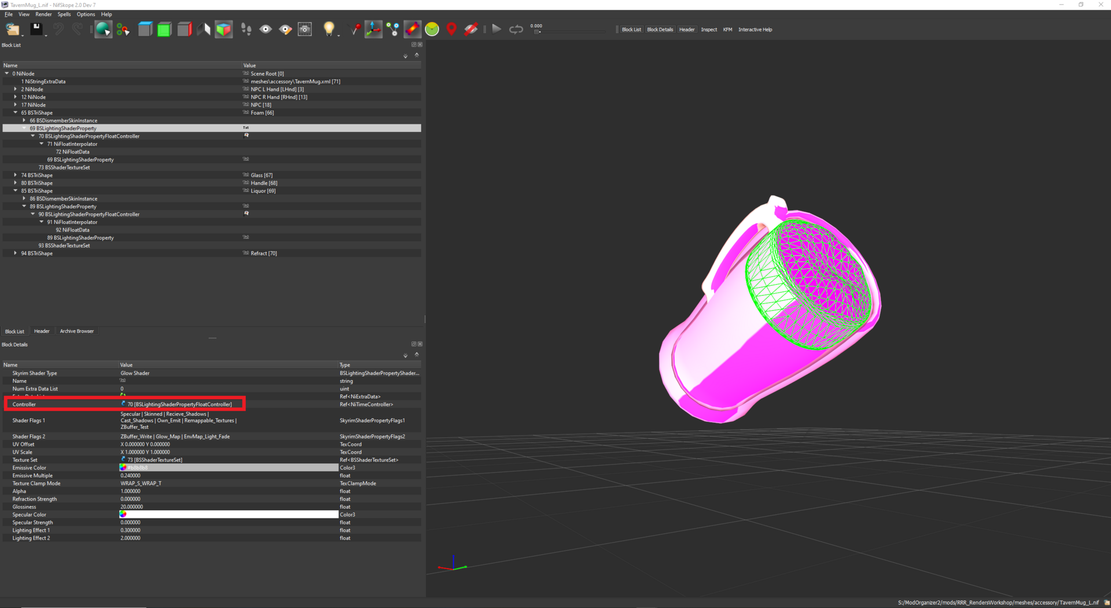Image resolution: width=1111 pixels, height=608 pixels.
Task: Collapse the 85 BSTriShape Liquor row
Action: click(x=16, y=190)
